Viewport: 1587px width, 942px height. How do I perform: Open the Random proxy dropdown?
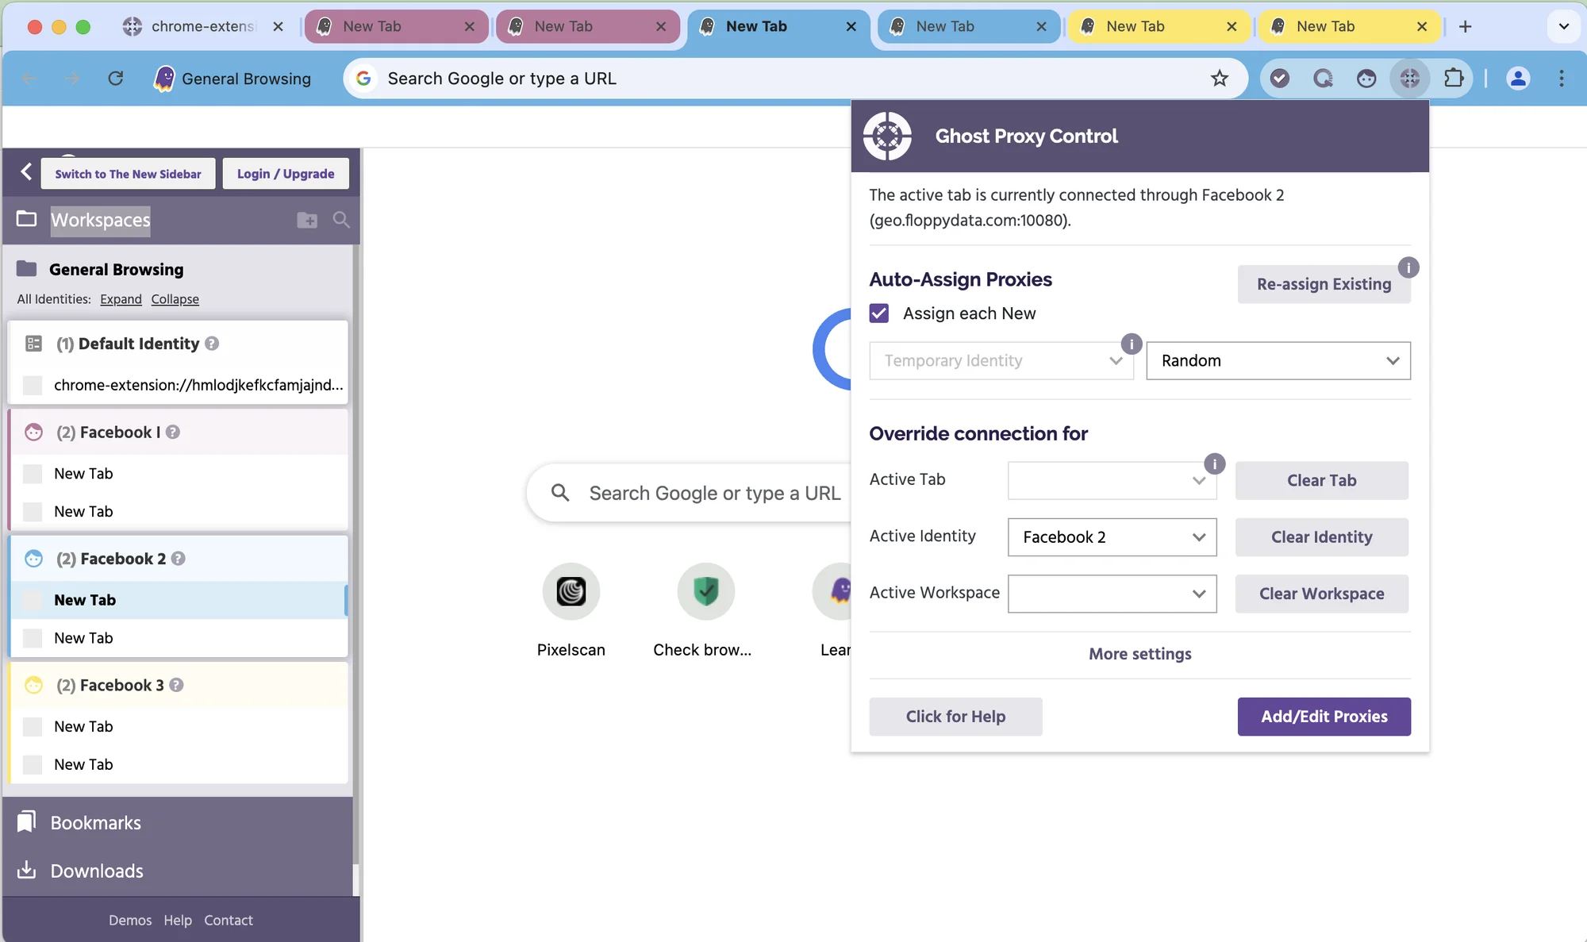click(1278, 360)
